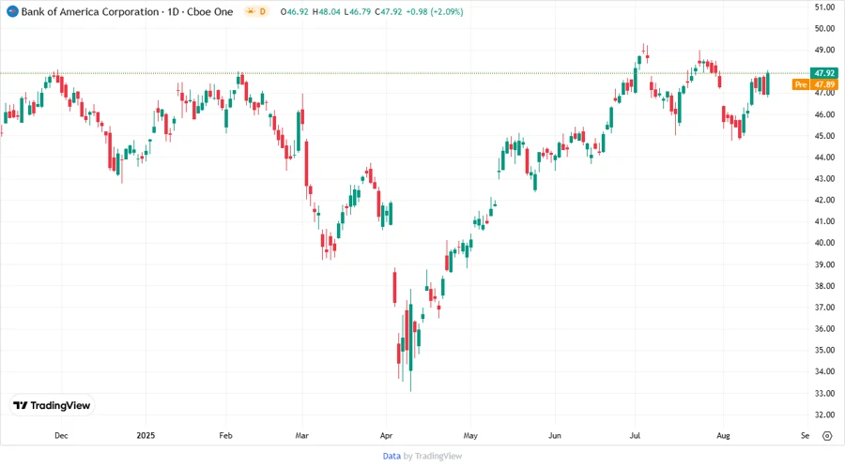Open the Data link in footer

[x=392, y=456]
